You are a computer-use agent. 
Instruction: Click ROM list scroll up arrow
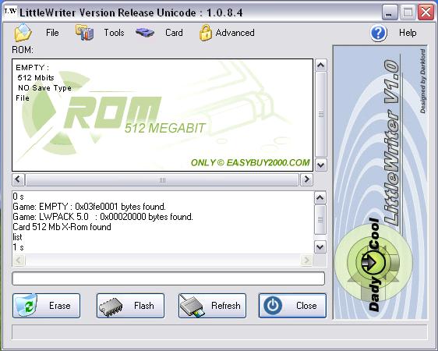point(320,65)
